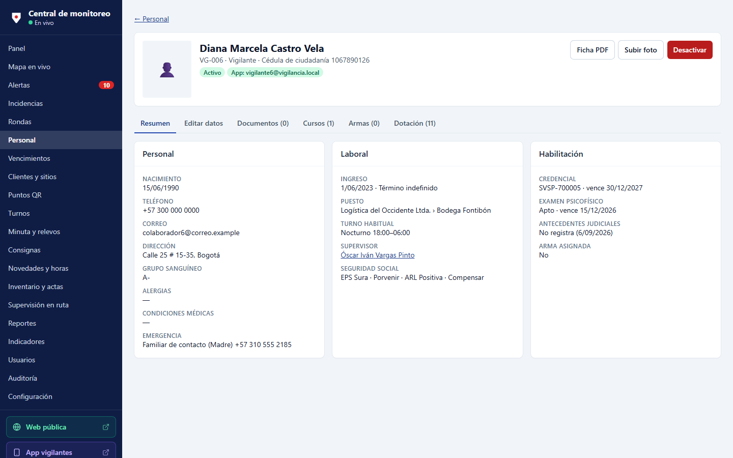Open the Editar datos tab
733x458 pixels.
tap(204, 123)
